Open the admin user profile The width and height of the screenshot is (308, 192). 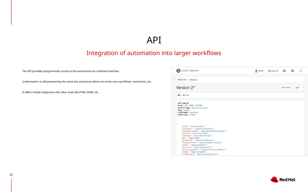(x=259, y=71)
